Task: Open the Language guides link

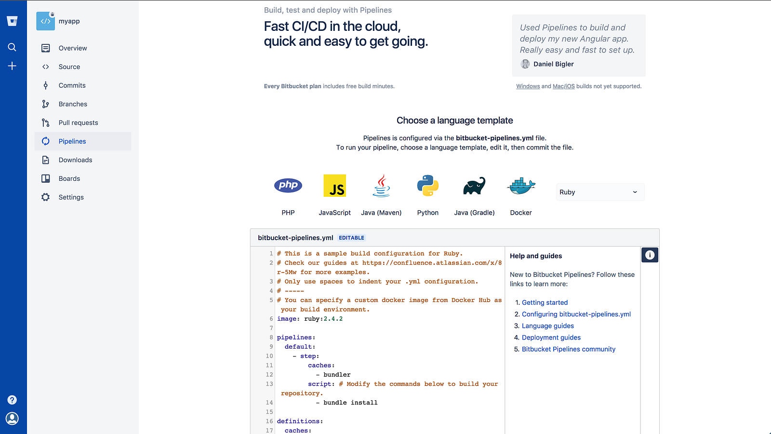Action: pos(548,326)
